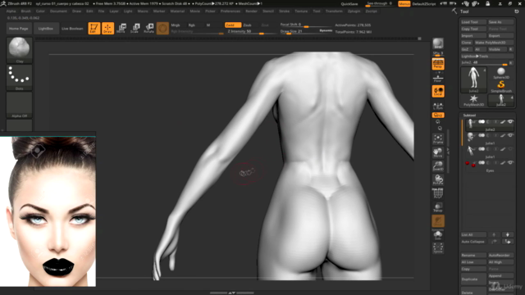Switch to the Scale transform tool

(x=135, y=28)
